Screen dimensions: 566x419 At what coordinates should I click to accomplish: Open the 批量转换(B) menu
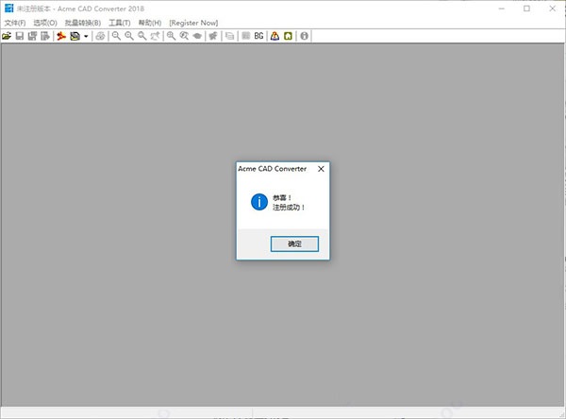click(83, 23)
